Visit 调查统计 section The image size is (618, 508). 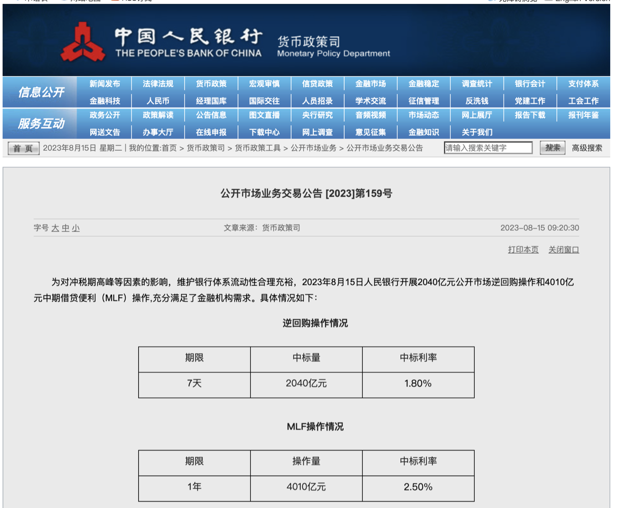pyautogui.click(x=477, y=84)
